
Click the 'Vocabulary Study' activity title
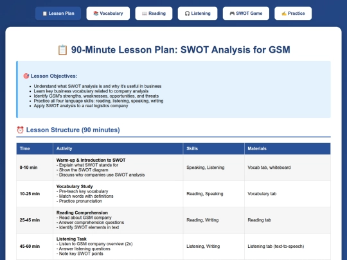75,186
